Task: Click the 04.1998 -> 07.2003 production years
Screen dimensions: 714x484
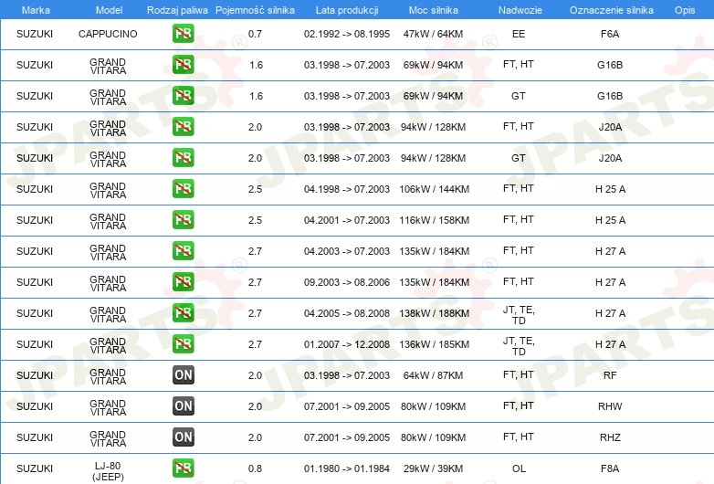Action: click(x=347, y=189)
